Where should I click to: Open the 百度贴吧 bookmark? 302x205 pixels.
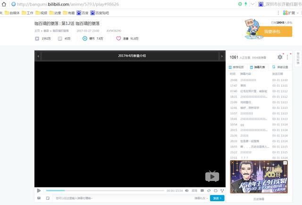[100, 13]
